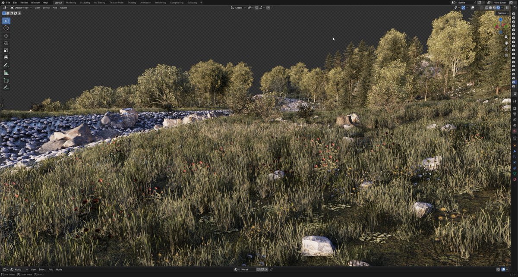Pause viewport render preview
The height and width of the screenshot is (277, 518).
(x=507, y=8)
